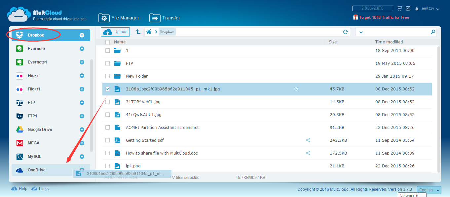Click the file list vertical scrollbar

(x=438, y=109)
